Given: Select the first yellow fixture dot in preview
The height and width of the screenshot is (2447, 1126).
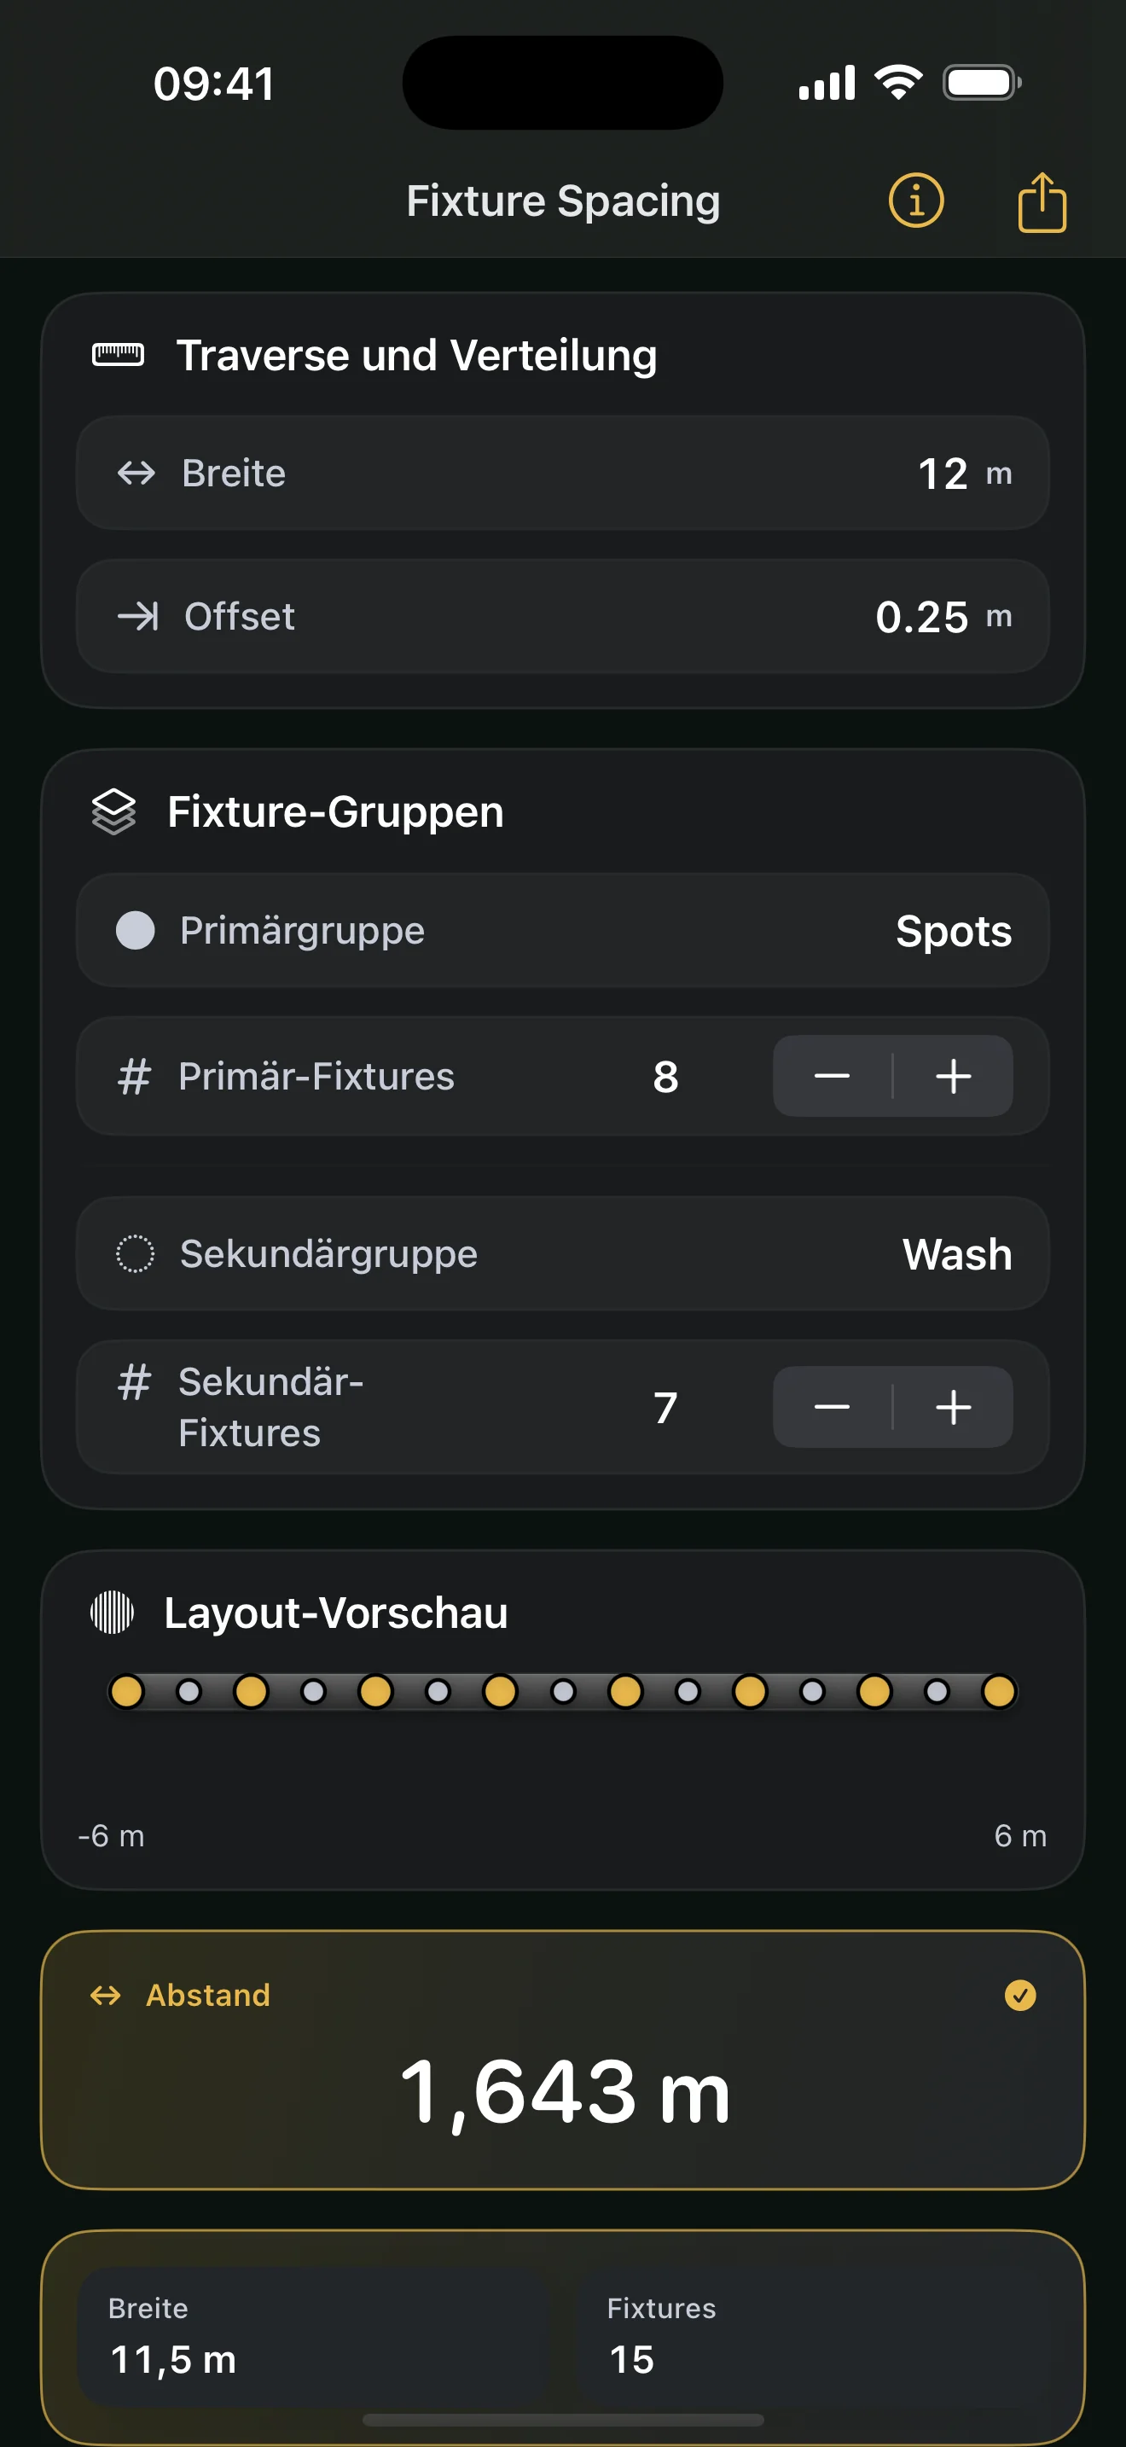Looking at the screenshot, I should coord(126,1692).
